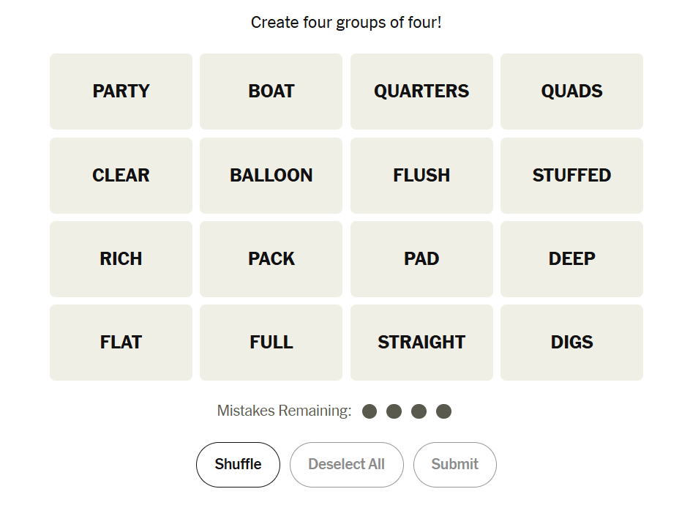
Task: Toggle the CLEAR word tile
Action: 121,176
